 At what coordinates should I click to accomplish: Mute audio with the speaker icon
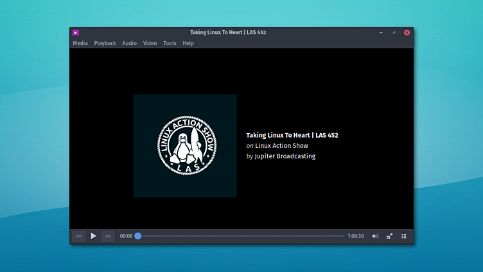[x=375, y=236]
